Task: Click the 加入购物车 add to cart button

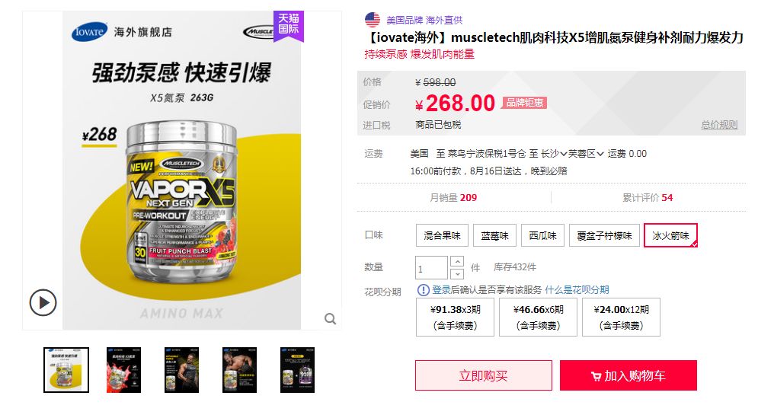Action: point(628,375)
